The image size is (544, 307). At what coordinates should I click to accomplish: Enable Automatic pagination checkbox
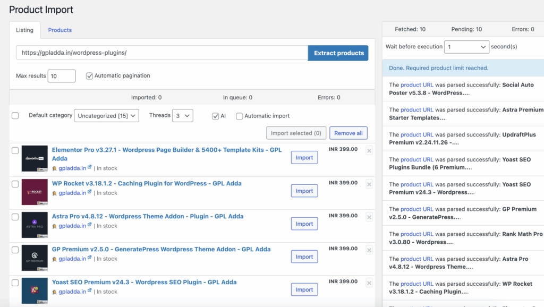(89, 76)
